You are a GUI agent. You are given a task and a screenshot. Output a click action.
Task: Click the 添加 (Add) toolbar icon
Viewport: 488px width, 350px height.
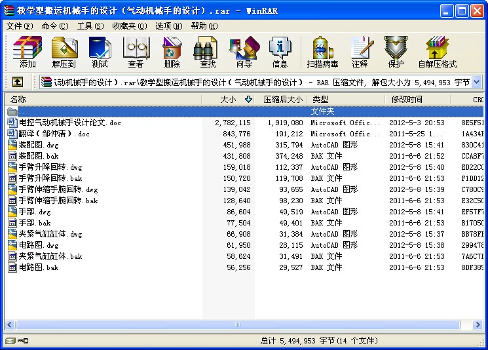tap(28, 52)
